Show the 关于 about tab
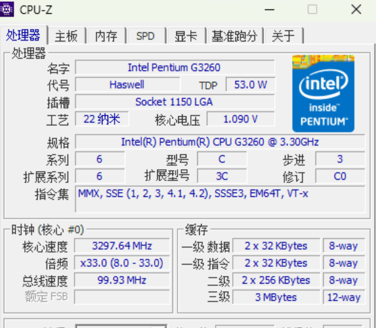The image size is (376, 328). click(x=283, y=36)
